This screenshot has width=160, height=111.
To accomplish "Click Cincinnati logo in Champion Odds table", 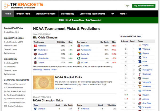I will [x=79, y=109].
